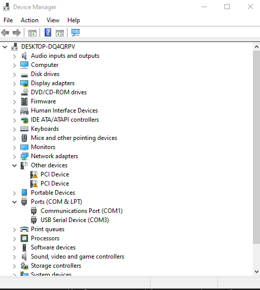This screenshot has height=290, width=260.
Task: Scan for hardware changes toolbar icon
Action: (76, 32)
